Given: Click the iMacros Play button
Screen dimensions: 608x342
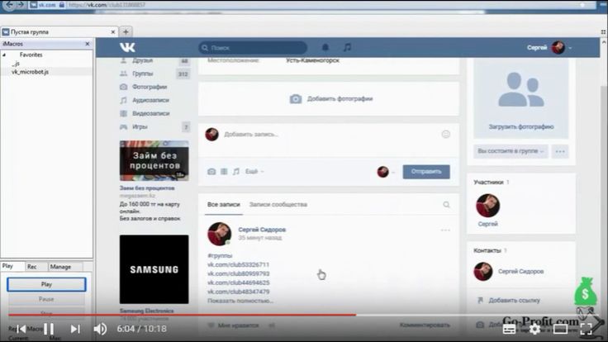Looking at the screenshot, I should [46, 284].
